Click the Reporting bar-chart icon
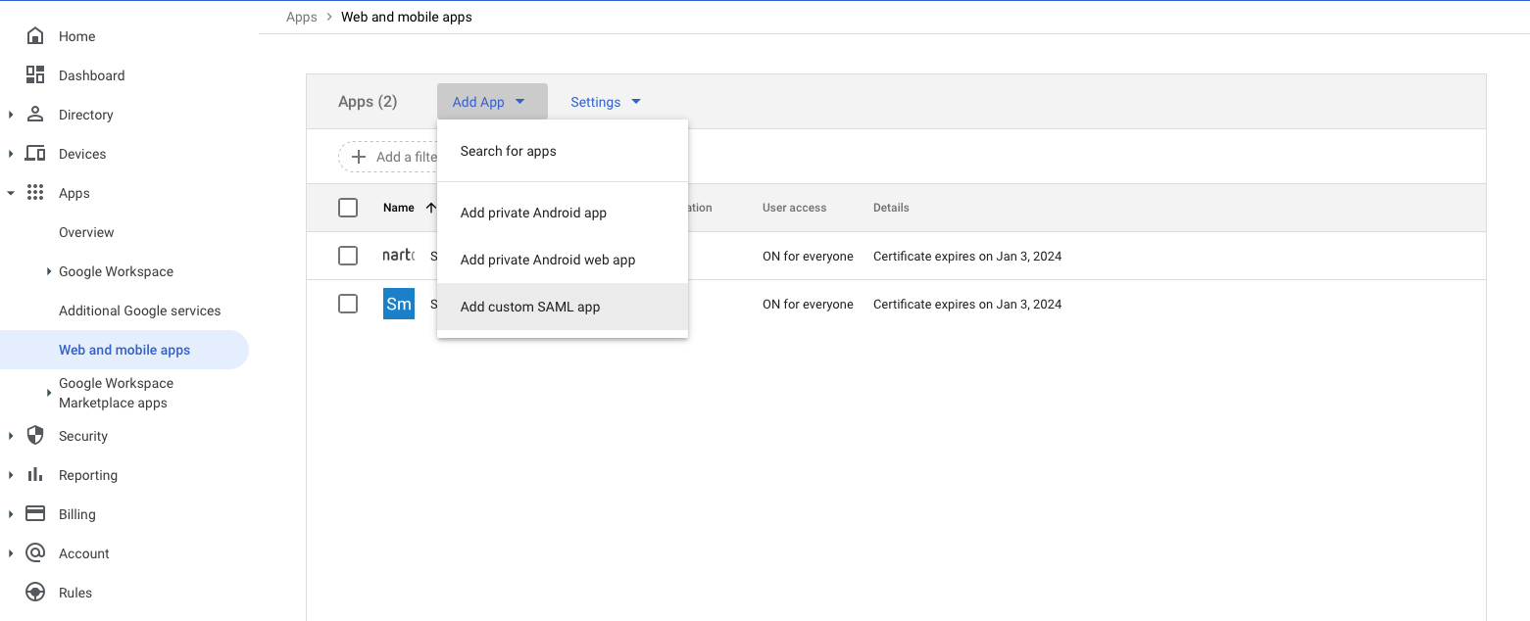The height and width of the screenshot is (621, 1530). click(34, 475)
